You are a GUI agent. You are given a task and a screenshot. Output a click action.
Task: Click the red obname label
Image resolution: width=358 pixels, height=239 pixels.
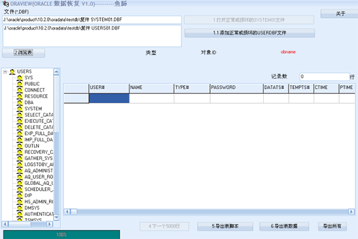288,52
